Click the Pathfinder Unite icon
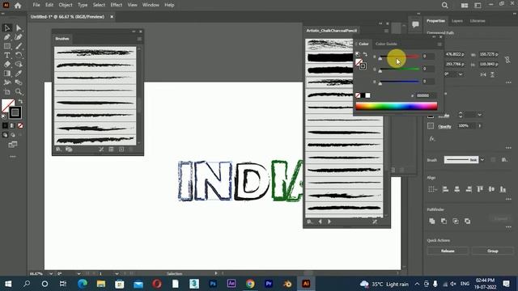Viewport: 518px width, 291px height. pos(431,221)
